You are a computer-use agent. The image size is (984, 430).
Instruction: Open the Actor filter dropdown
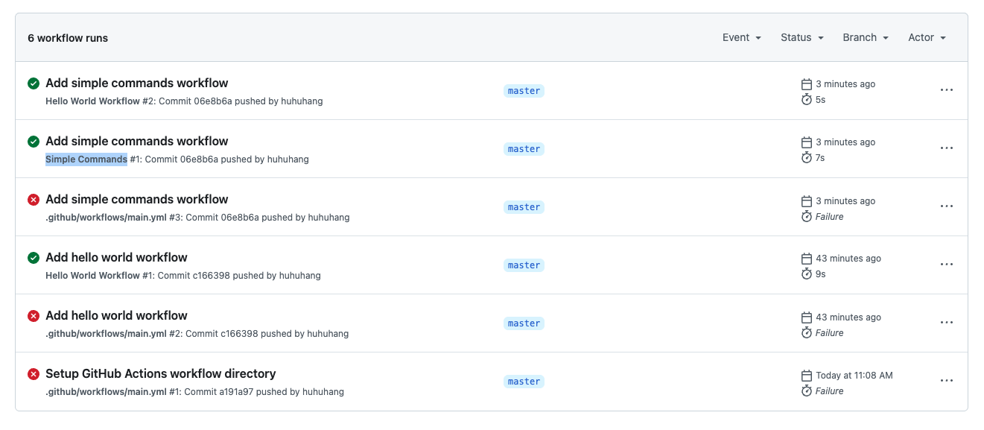pos(926,37)
